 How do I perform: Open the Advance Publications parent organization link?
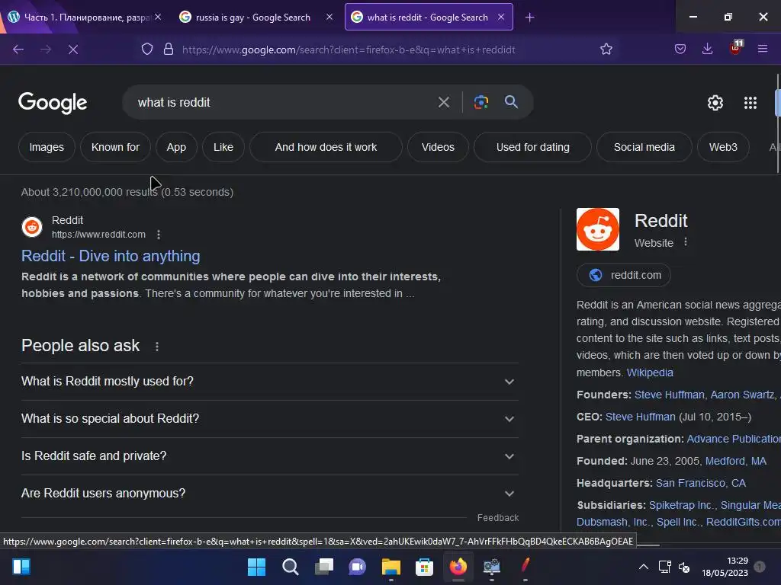pos(734,440)
